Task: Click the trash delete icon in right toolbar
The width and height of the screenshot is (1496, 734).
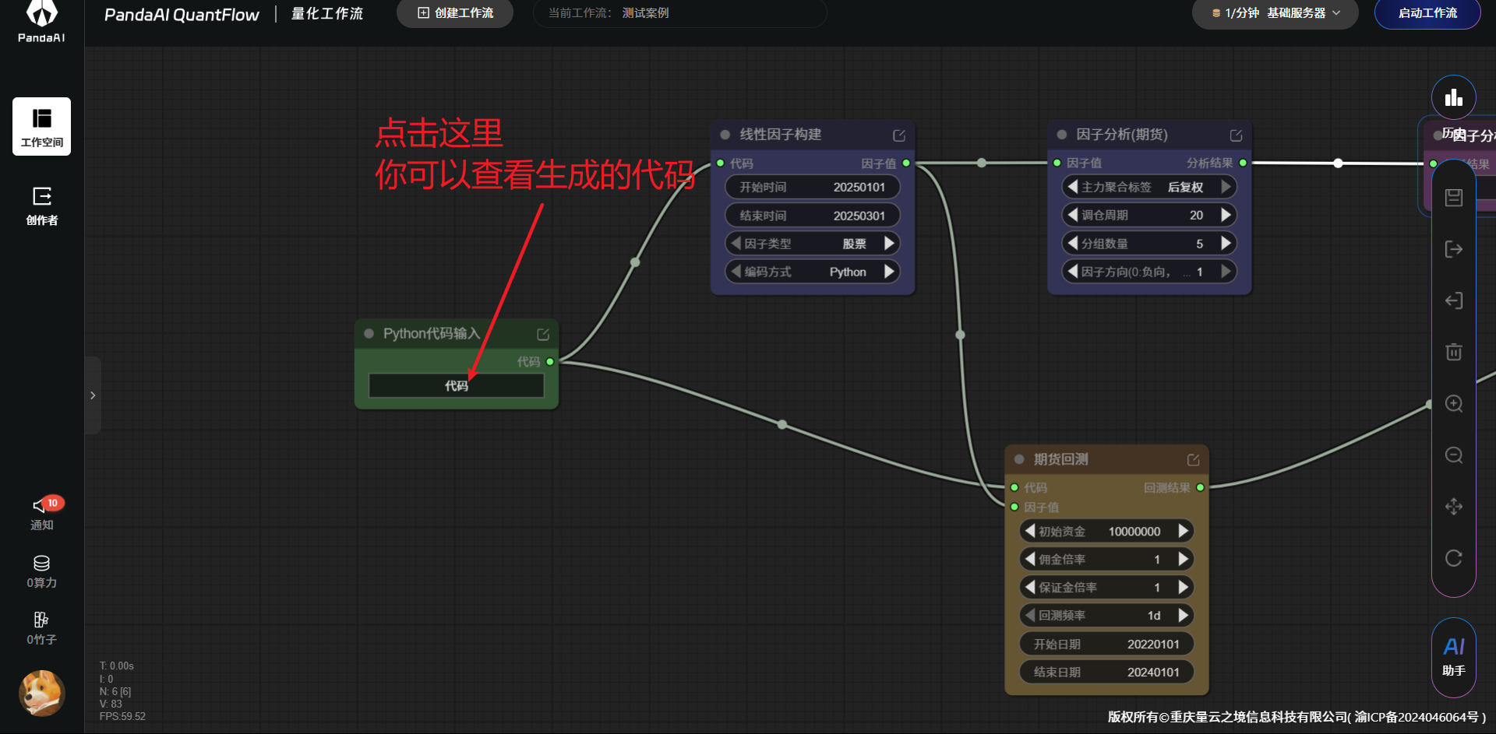Action: (x=1454, y=352)
